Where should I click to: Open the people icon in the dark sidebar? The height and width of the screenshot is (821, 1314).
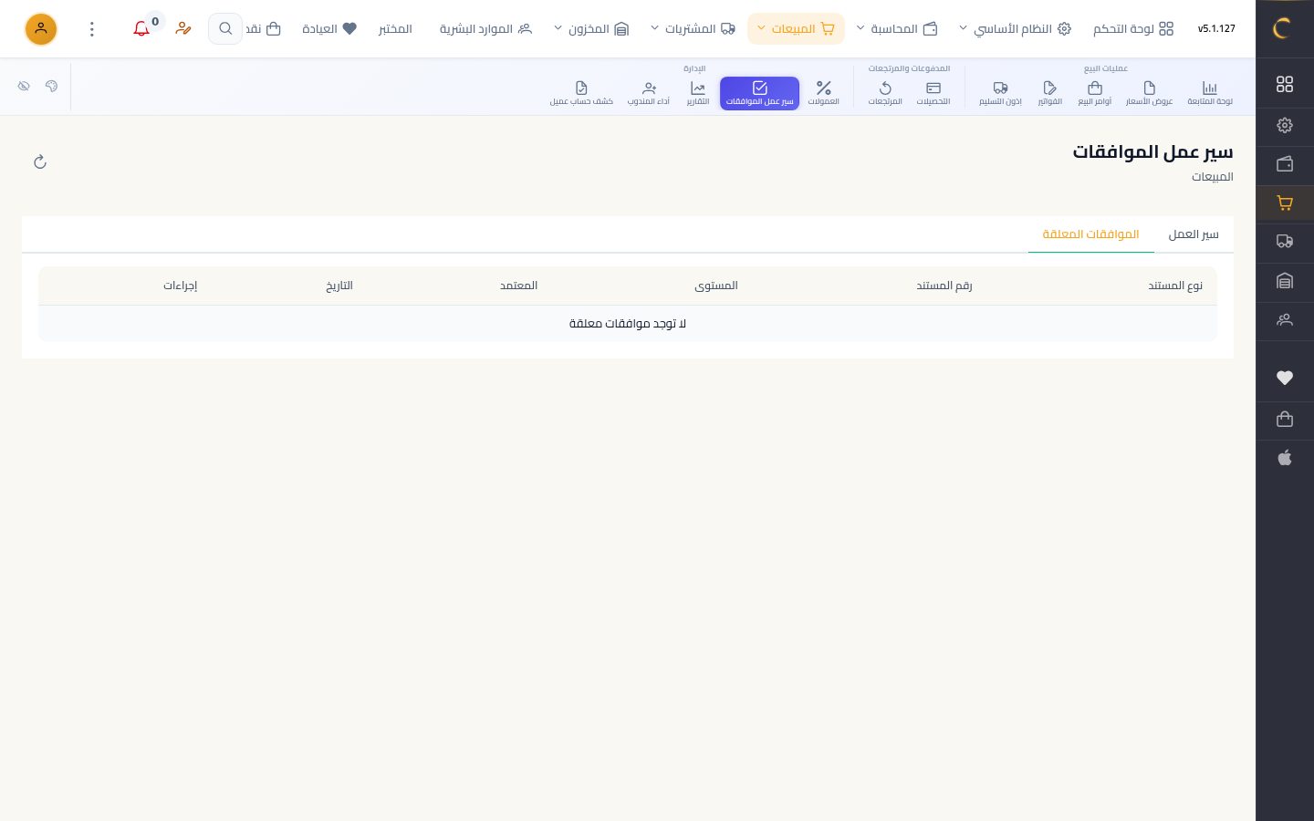[1285, 320]
